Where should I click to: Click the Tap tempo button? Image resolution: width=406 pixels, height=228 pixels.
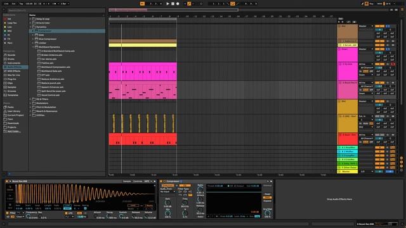tap(21, 4)
